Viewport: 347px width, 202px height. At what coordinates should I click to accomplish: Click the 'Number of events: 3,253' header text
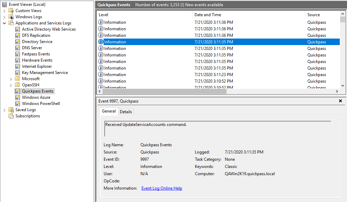[x=157, y=5]
